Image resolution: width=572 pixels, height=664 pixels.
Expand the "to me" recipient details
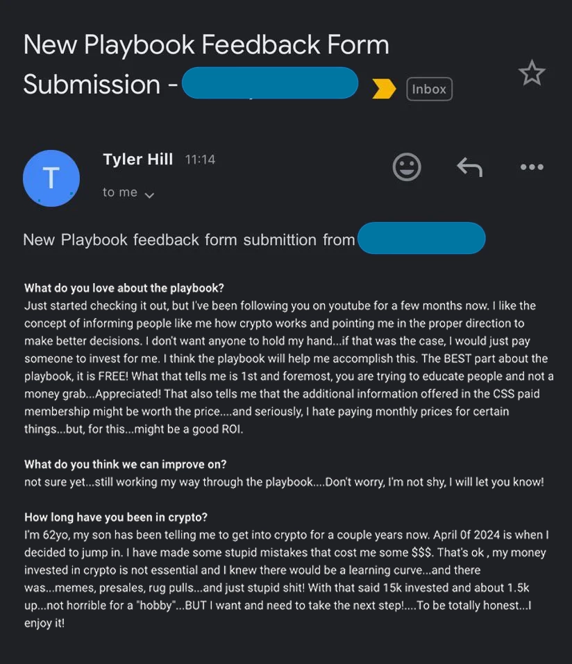click(x=128, y=194)
